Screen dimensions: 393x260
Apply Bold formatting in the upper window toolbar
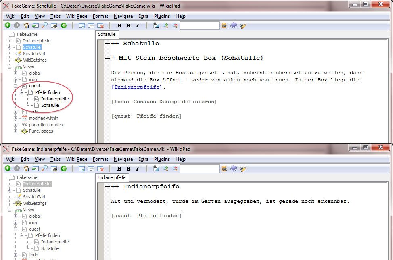point(128,25)
